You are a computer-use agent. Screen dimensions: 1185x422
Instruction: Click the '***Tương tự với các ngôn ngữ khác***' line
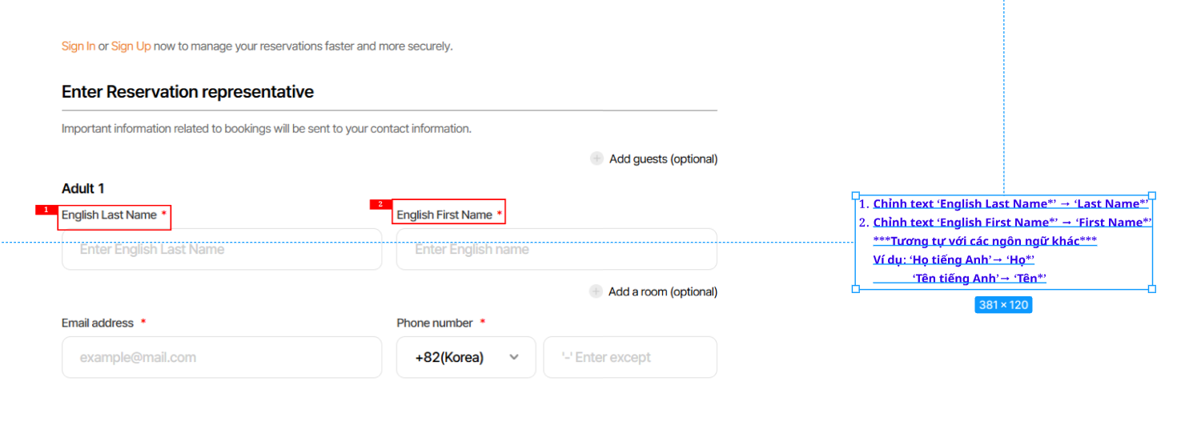click(985, 241)
